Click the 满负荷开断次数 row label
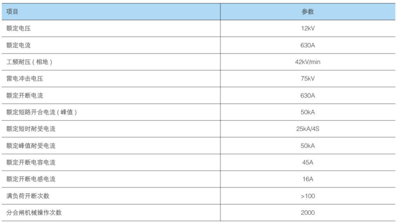The height and width of the screenshot is (224, 397). (28, 196)
